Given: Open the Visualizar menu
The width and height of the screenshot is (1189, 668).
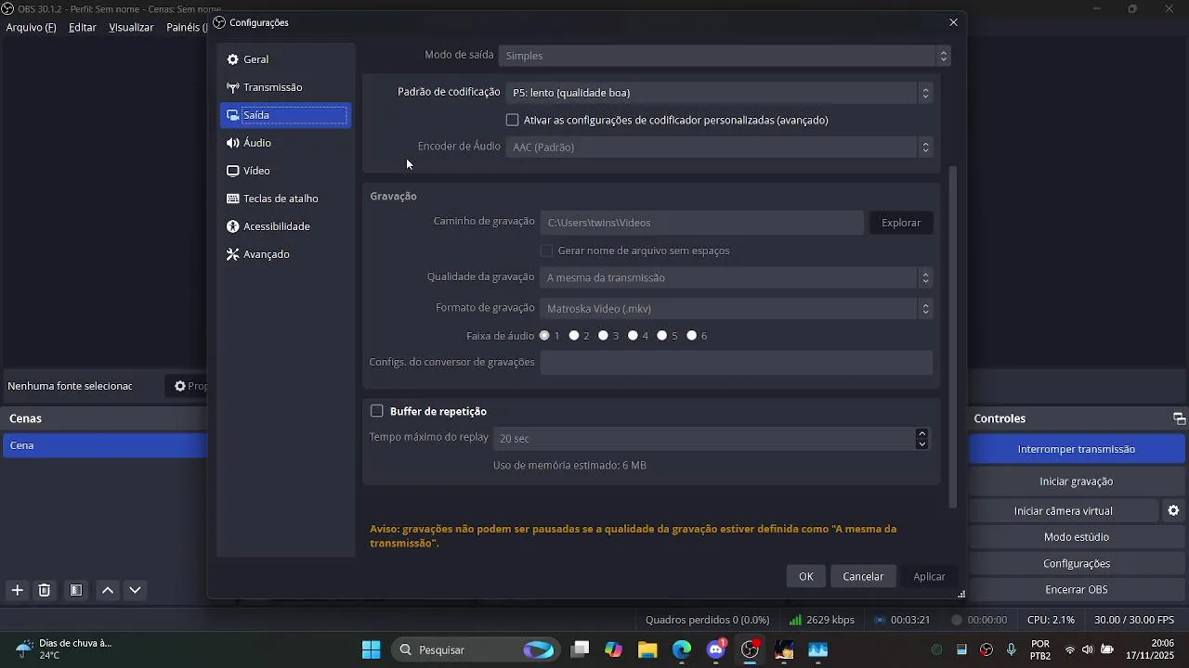Looking at the screenshot, I should (x=131, y=28).
